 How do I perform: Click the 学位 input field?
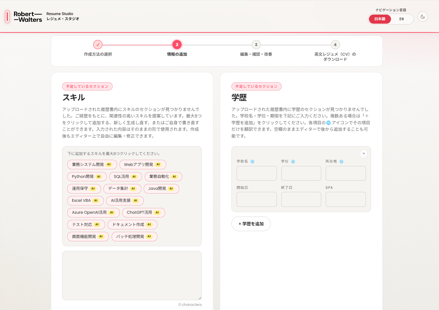pos(301,173)
